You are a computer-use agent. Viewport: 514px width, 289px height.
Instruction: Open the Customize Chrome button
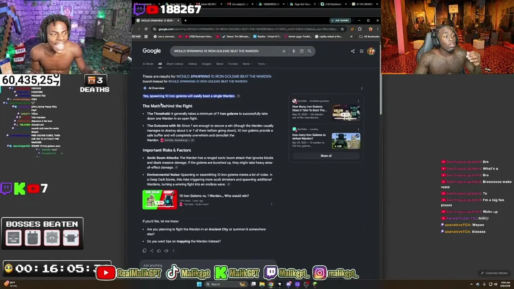(495, 273)
